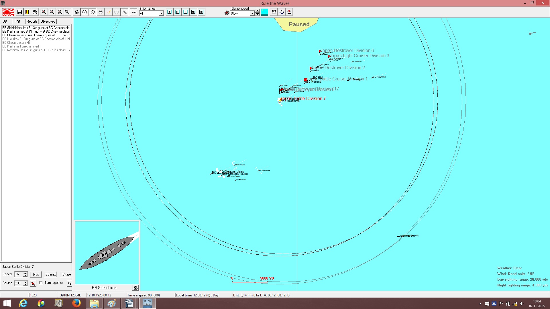Switch to the OB tab

5,21
